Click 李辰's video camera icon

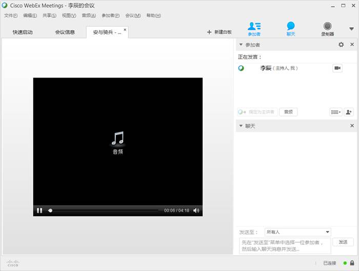pos(337,68)
